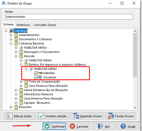142x131 pixels.
Task: Click the tree vertical scrollbar thumb
Action: tap(135, 55)
